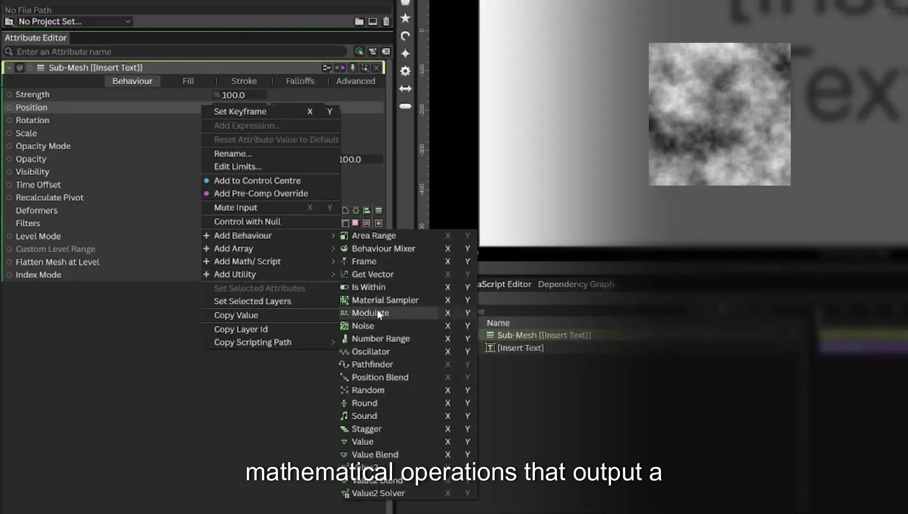908x514 pixels.
Task: Click the Oscillator wave icon in submenu
Action: tap(344, 351)
